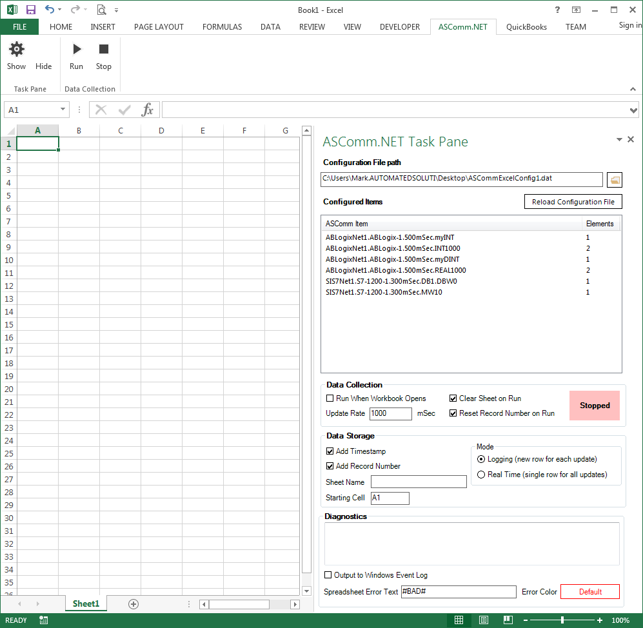Click the Select All corner triangle
643x628 pixels.
pos(11,131)
